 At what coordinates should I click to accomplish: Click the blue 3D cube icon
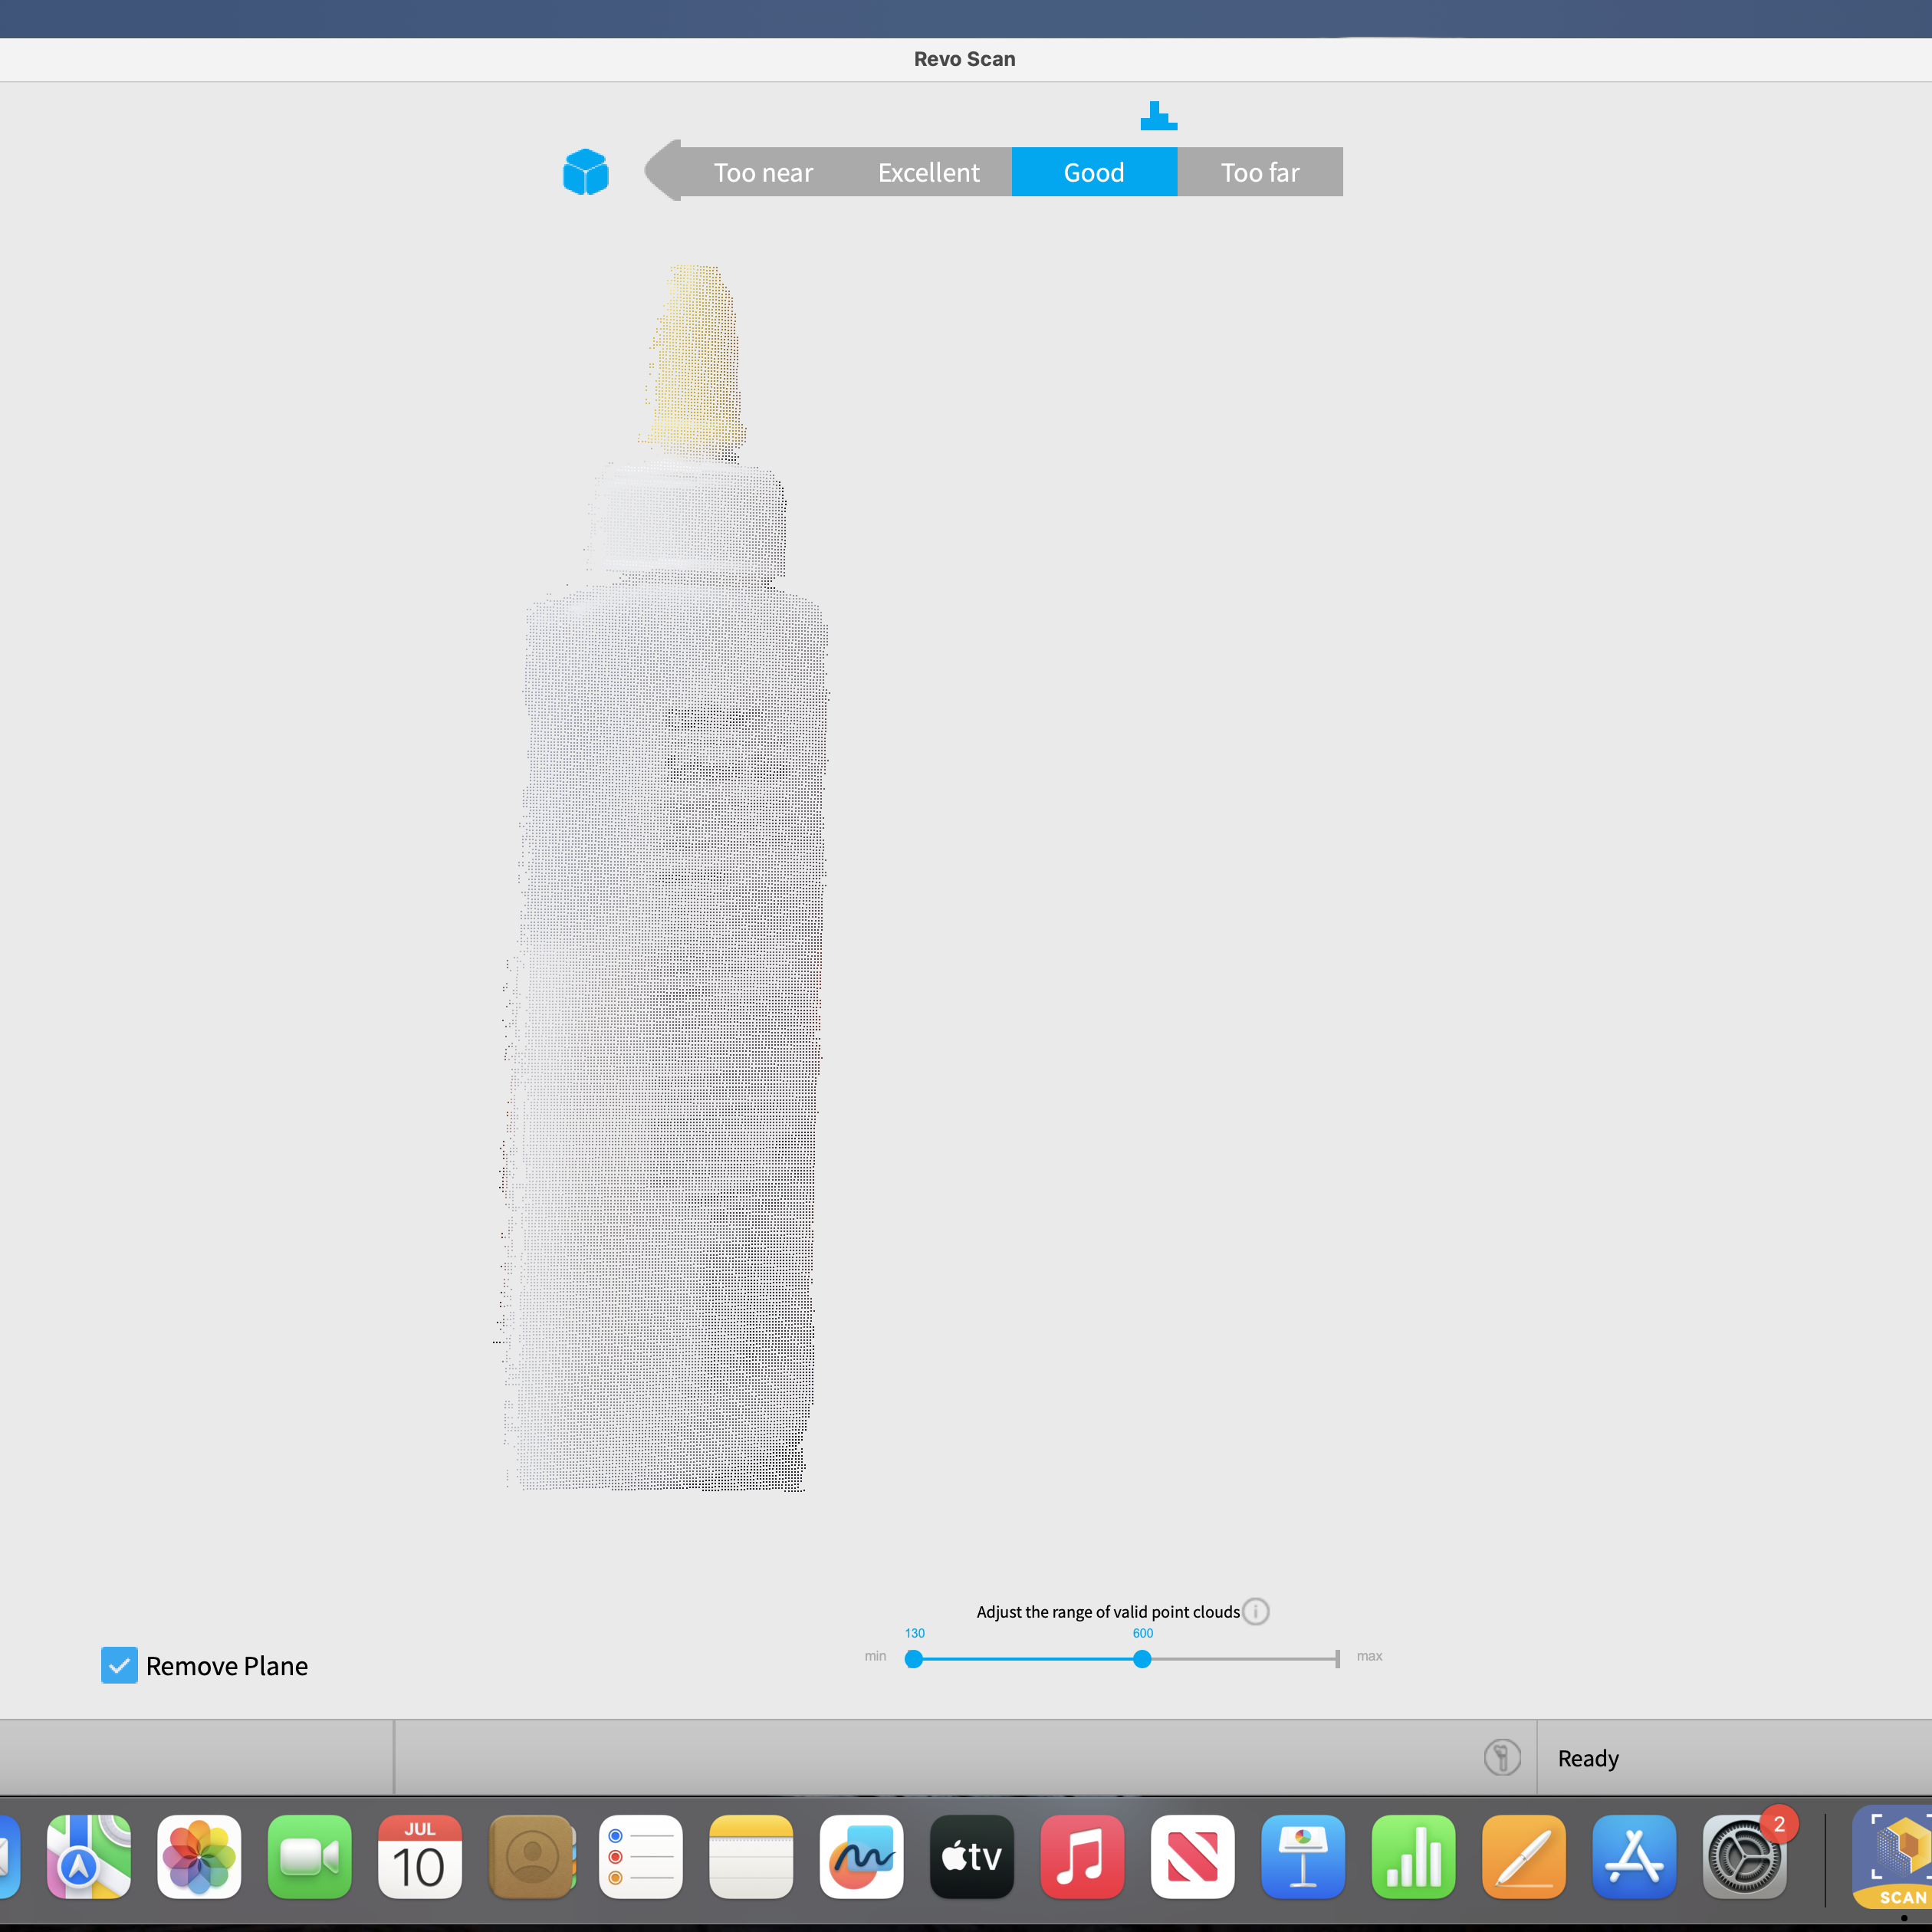tap(585, 172)
